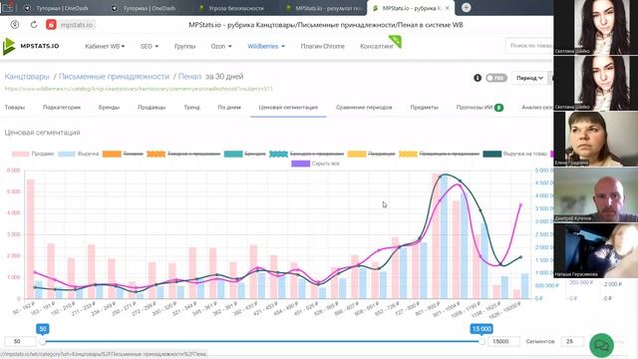Switch to the По дням tab
638x359 pixels.
(229, 108)
